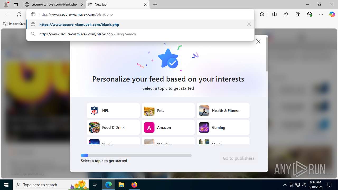
Task: Click the dialog vertical scrollbar
Action: [267, 54]
